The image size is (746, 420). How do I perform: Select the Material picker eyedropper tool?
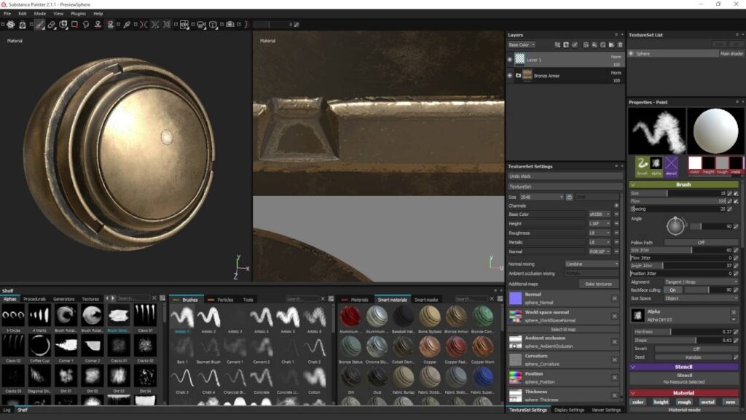pyautogui.click(x=127, y=24)
